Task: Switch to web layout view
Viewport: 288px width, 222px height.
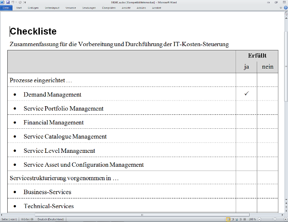Action: click(237, 219)
